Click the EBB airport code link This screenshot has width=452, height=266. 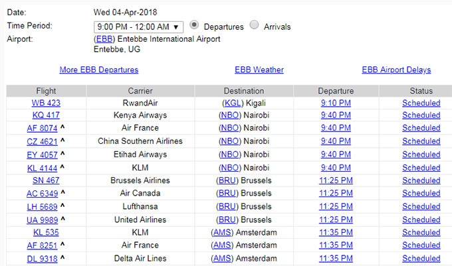point(104,39)
